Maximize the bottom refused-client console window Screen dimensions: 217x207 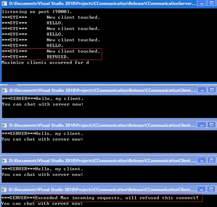click(x=212, y=189)
